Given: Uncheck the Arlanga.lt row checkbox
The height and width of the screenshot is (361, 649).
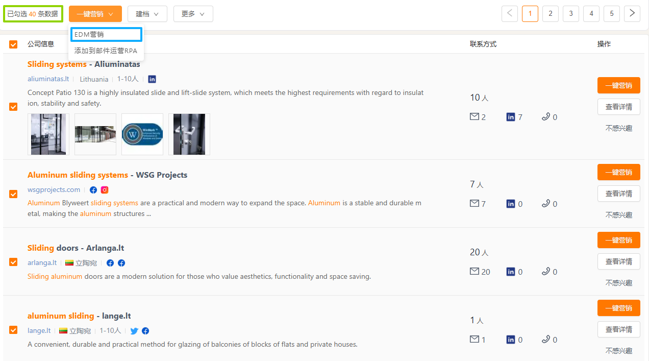Looking at the screenshot, I should 13,262.
